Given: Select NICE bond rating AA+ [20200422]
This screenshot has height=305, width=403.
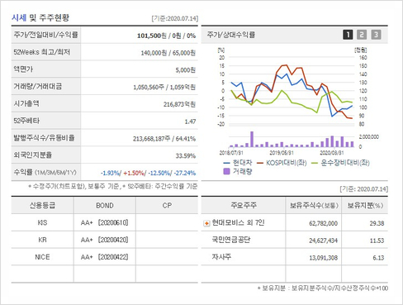Looking at the screenshot, I should (105, 257).
